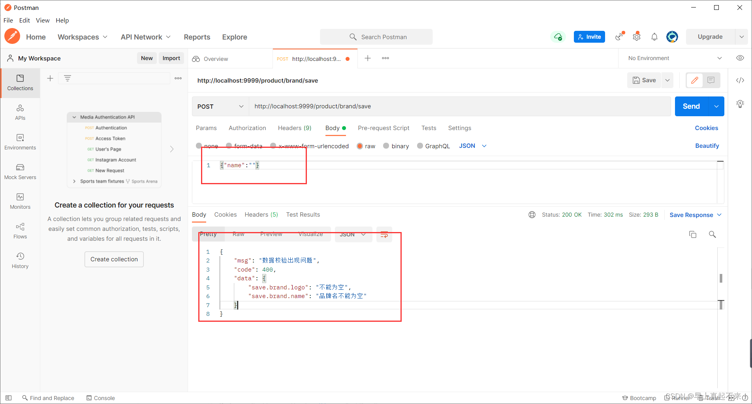
Task: Open the History sidebar panel
Action: [x=20, y=261]
